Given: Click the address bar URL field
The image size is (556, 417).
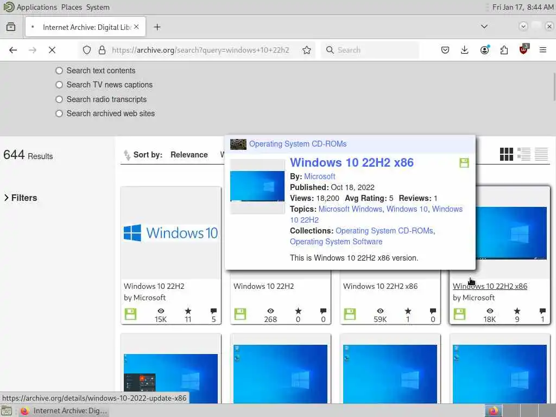Looking at the screenshot, I should click(x=200, y=50).
